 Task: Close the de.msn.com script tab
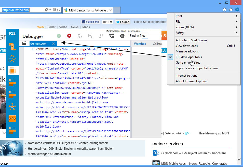[53, 44]
